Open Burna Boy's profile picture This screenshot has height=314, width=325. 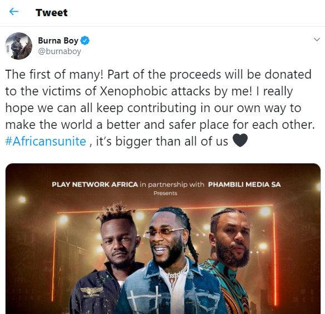click(19, 46)
